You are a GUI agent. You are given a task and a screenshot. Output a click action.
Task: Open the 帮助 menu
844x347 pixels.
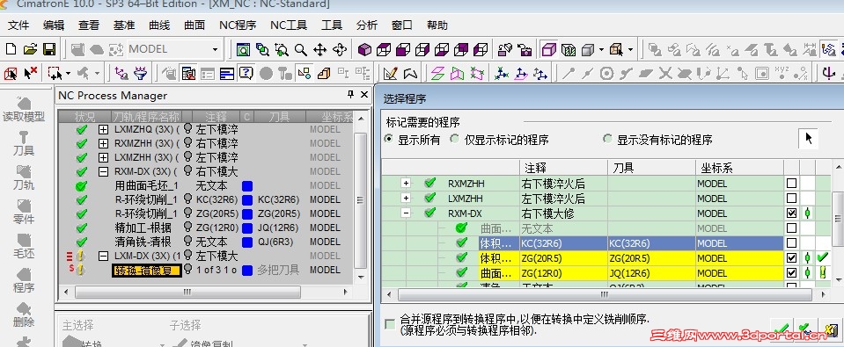437,25
